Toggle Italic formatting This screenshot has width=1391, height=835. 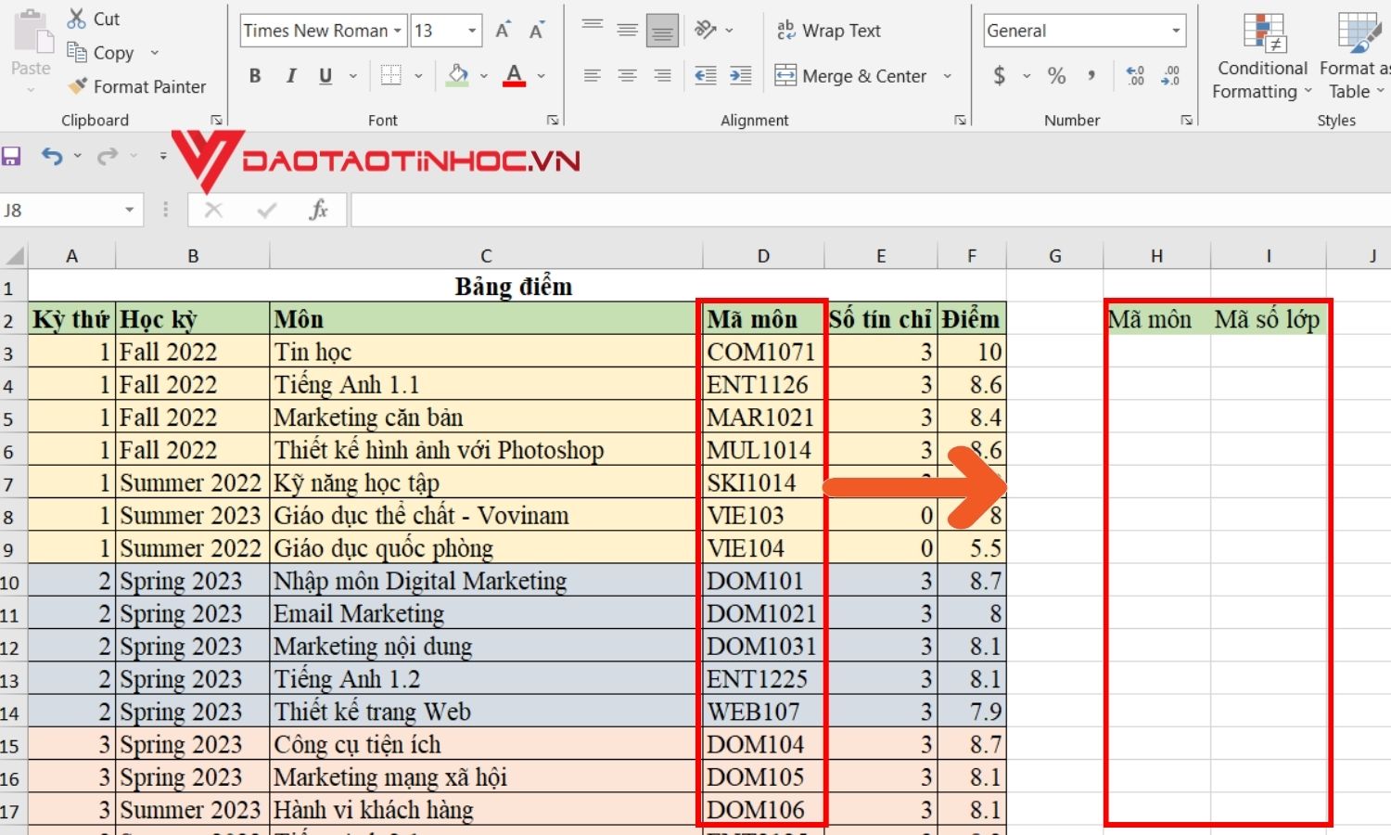pos(290,76)
